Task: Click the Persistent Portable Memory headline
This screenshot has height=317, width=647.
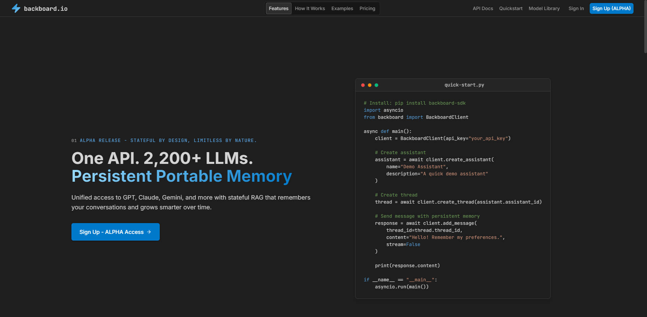Action: tap(181, 176)
